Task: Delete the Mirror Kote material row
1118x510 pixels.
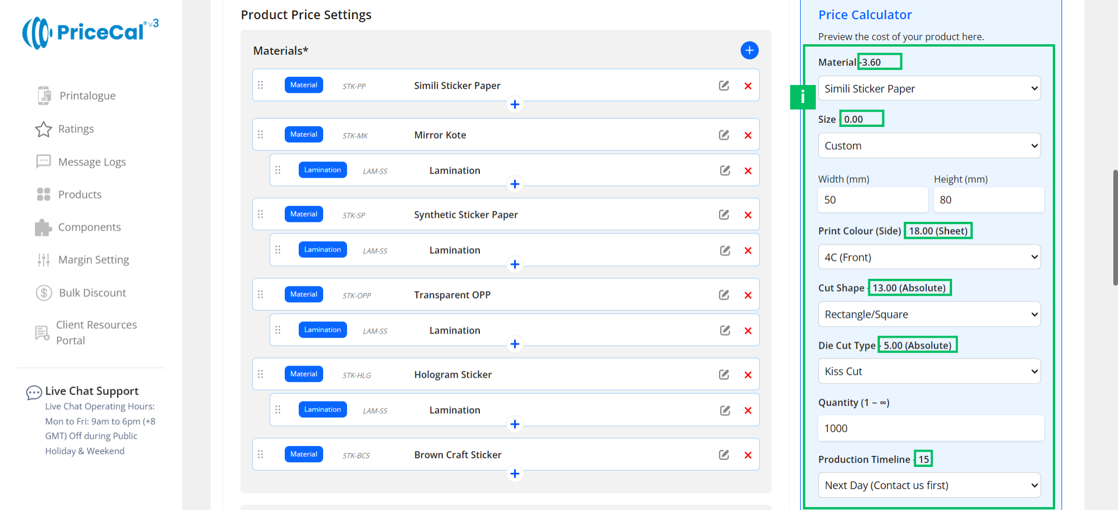Action: (748, 135)
